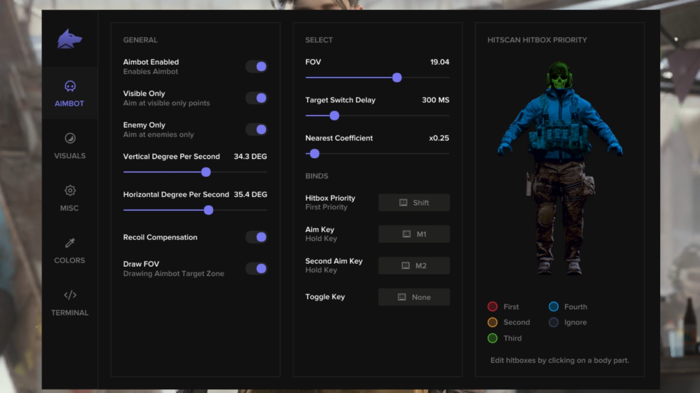
Task: Click the gear icon for Misc
Action: (x=70, y=191)
